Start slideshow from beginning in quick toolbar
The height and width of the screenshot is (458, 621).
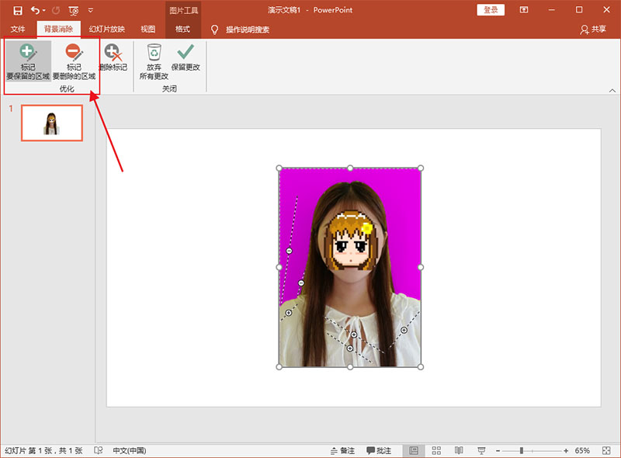coord(73,10)
